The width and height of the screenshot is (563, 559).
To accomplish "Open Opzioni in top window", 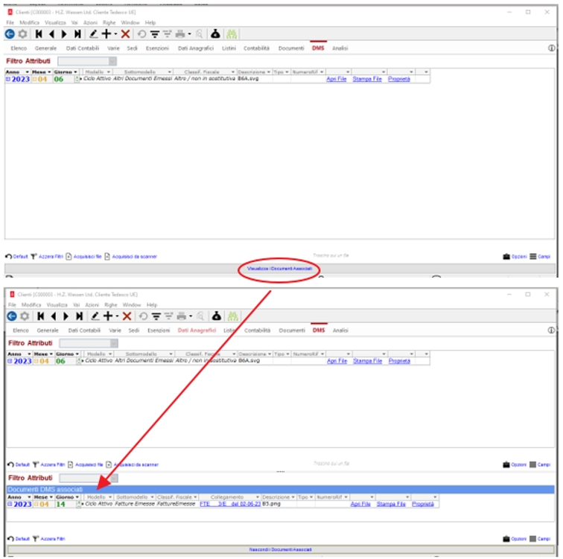I will 515,257.
